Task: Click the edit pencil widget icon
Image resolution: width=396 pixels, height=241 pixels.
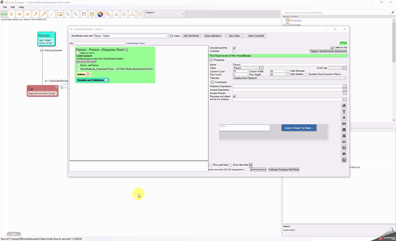Action: 344,106
